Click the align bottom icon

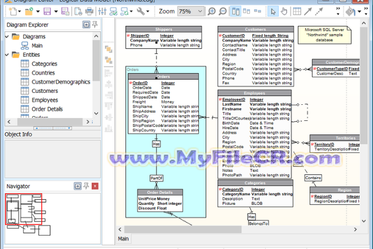109,128
